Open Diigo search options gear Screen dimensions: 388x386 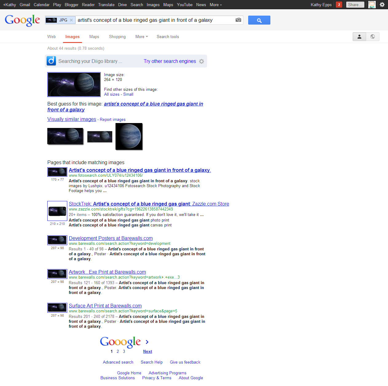(x=202, y=61)
